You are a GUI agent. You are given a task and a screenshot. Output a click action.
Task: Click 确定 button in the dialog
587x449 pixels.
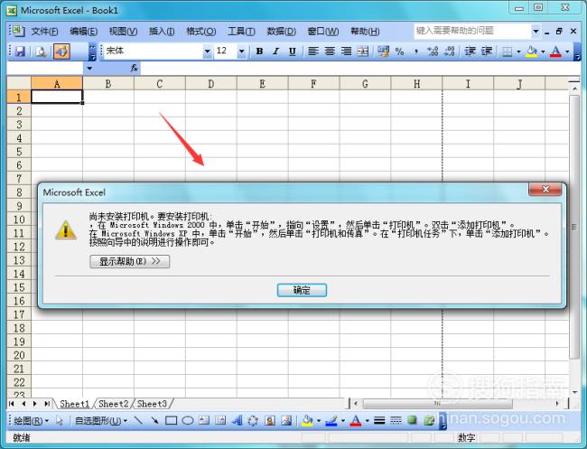point(302,290)
